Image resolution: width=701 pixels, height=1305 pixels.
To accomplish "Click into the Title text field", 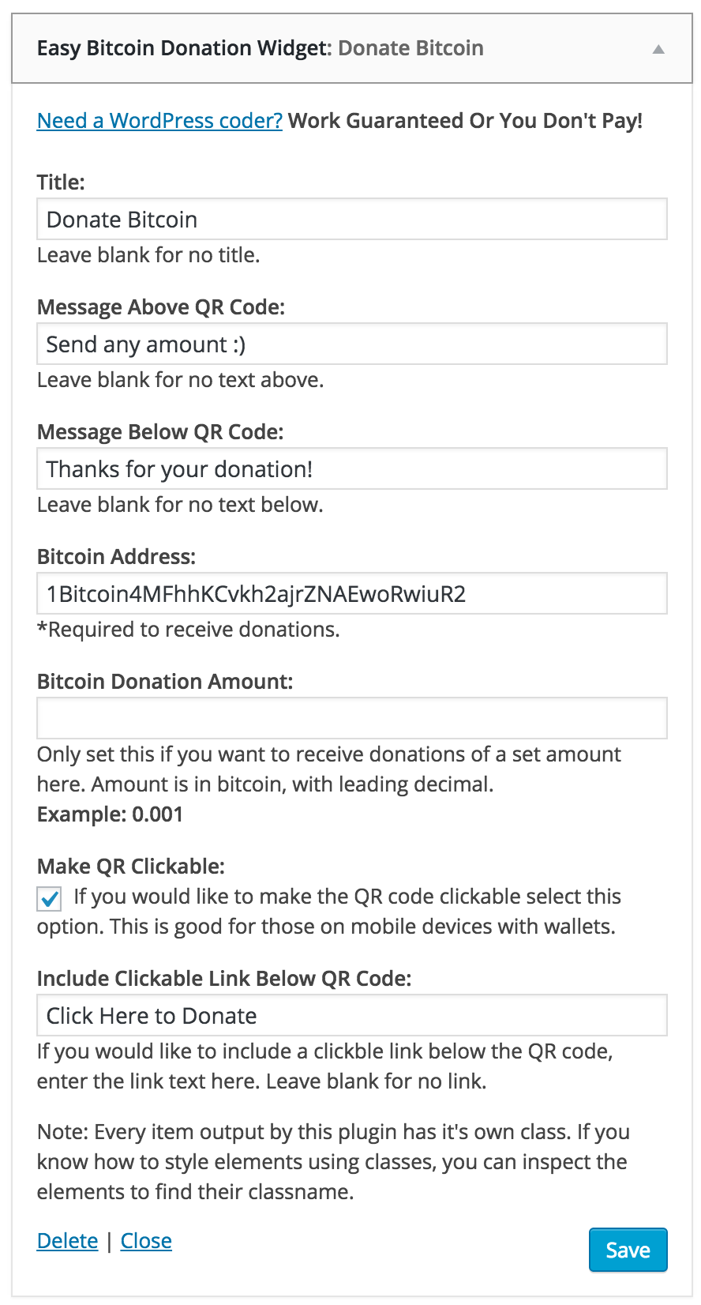I will click(352, 220).
